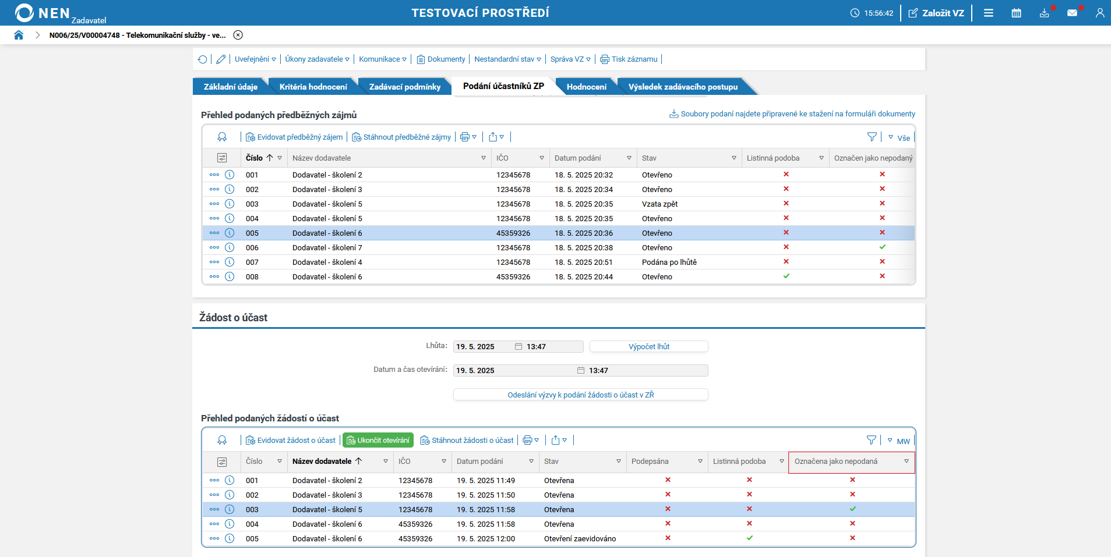Click the Výpočet lhůt button

coord(648,347)
